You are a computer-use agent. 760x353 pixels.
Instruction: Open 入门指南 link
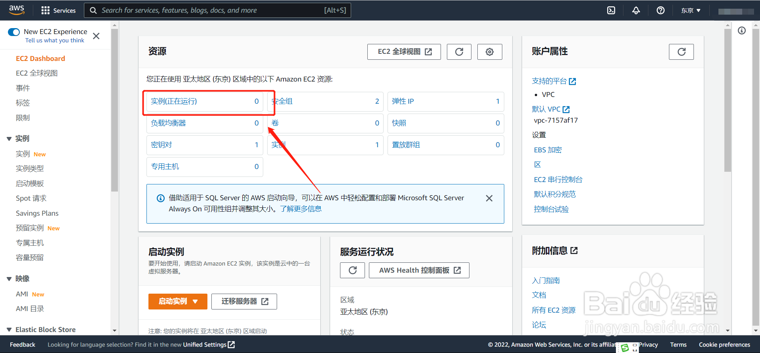point(546,281)
